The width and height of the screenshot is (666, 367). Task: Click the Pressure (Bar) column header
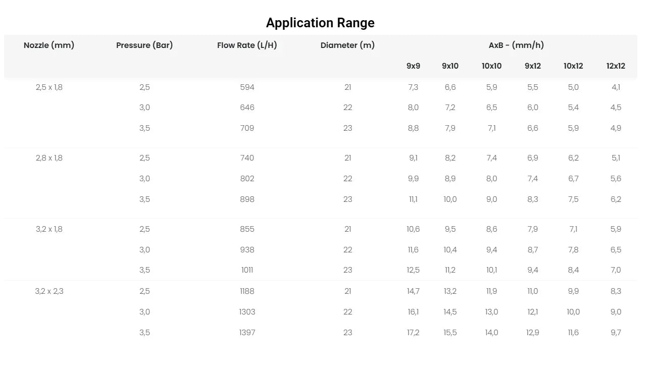tap(144, 45)
